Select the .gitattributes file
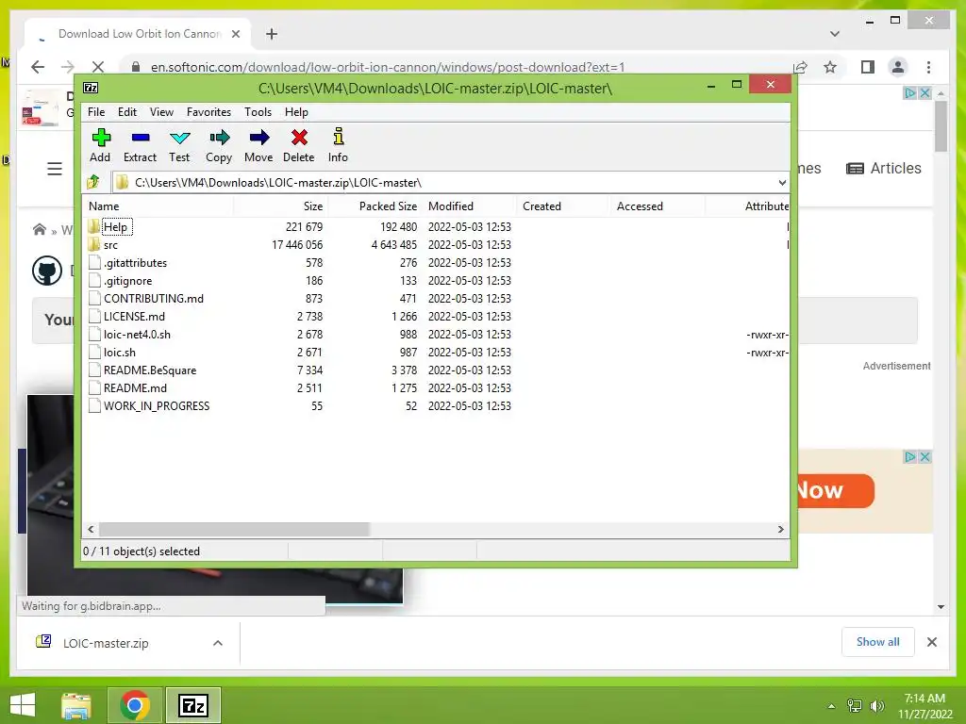This screenshot has width=966, height=724. 135,263
